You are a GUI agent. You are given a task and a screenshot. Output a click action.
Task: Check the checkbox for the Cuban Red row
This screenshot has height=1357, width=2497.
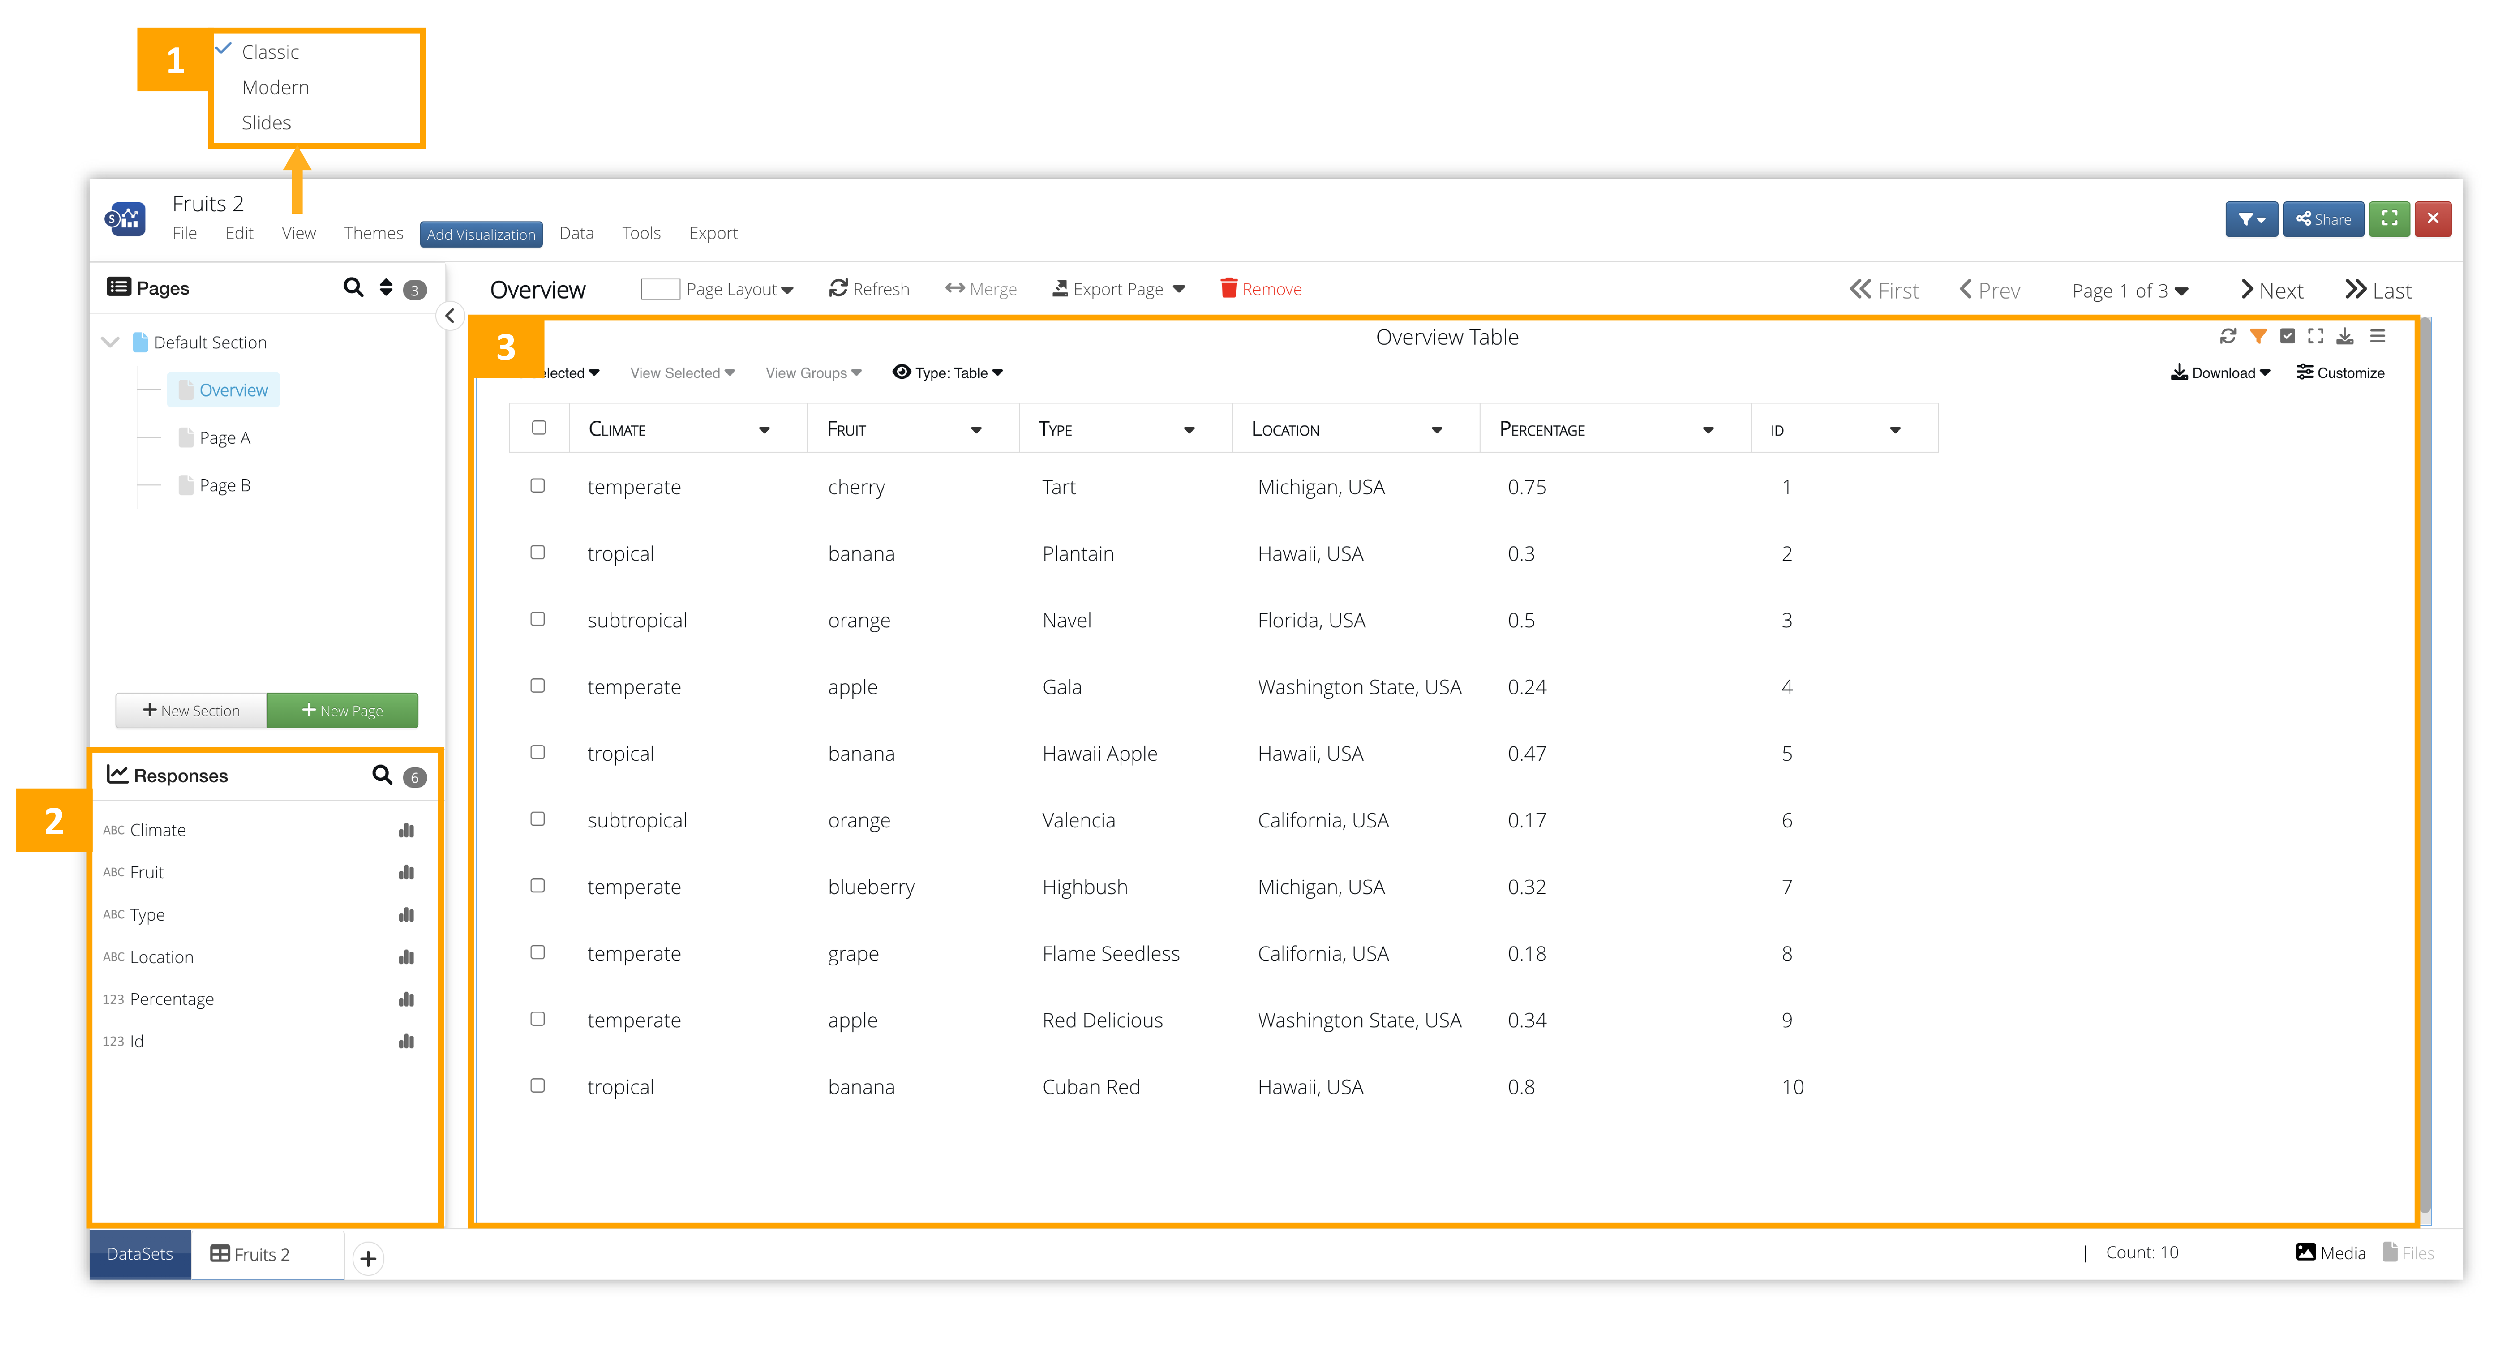pos(538,1086)
